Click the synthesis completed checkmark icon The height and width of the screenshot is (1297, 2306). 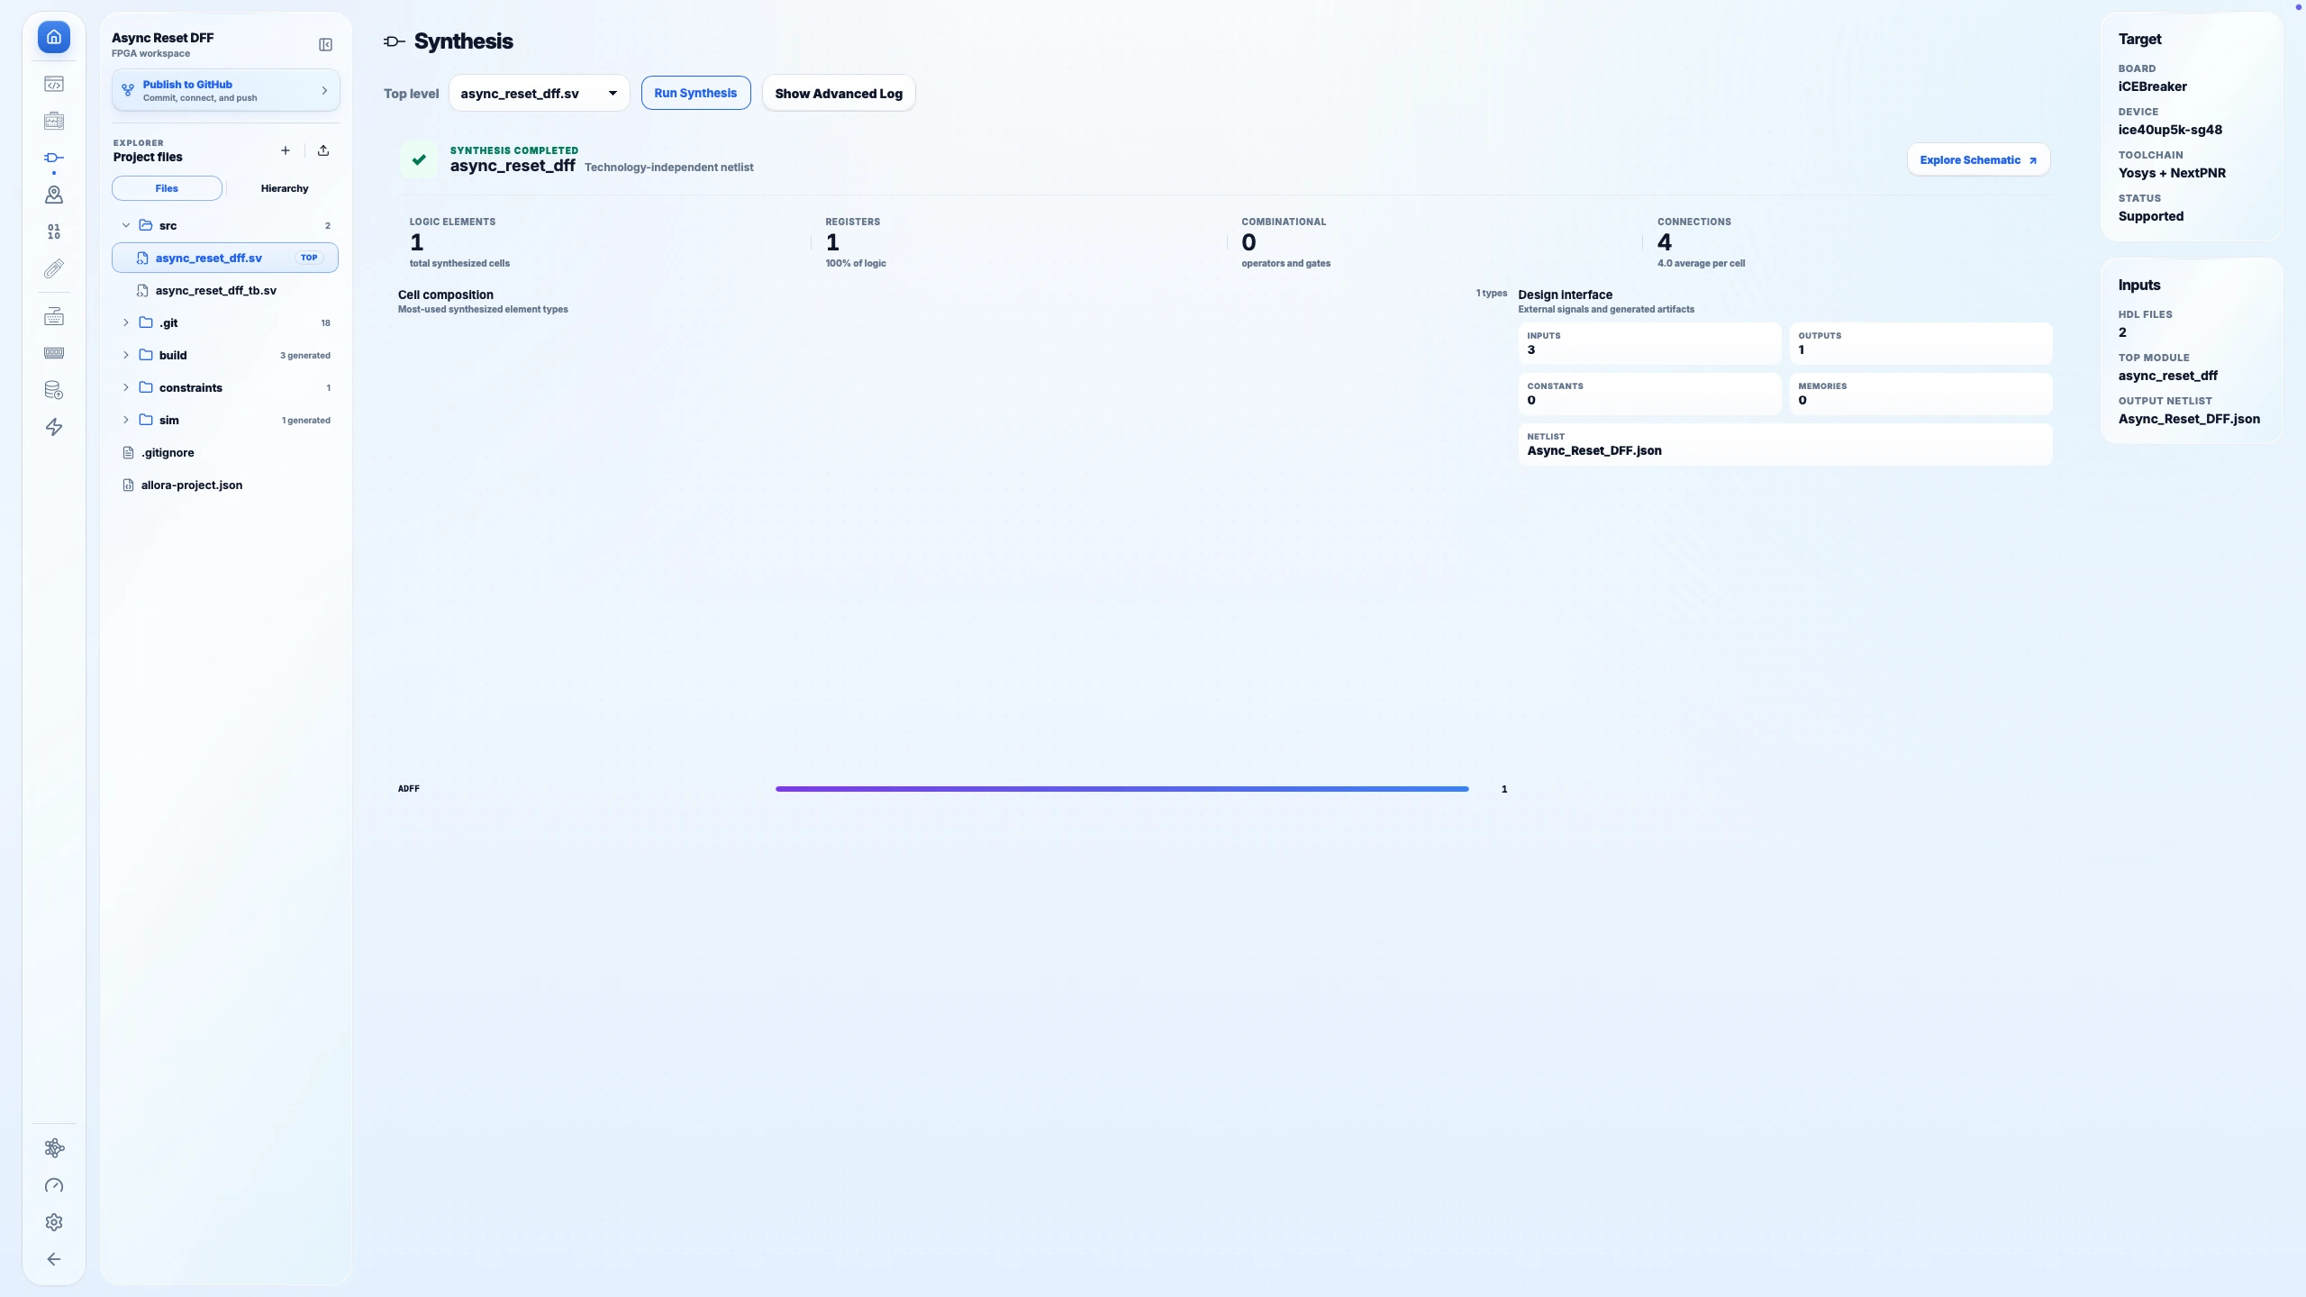pos(419,159)
